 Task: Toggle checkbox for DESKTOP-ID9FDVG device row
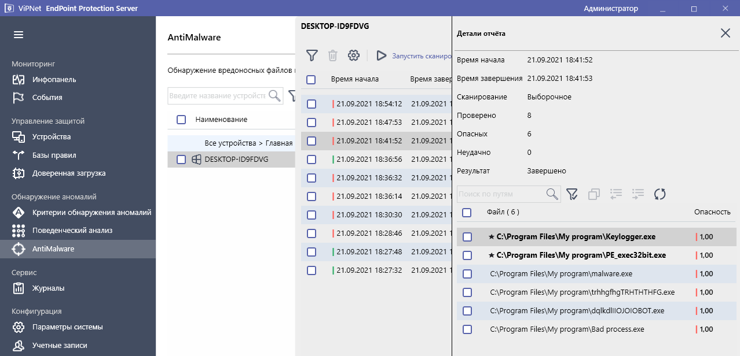click(x=181, y=159)
